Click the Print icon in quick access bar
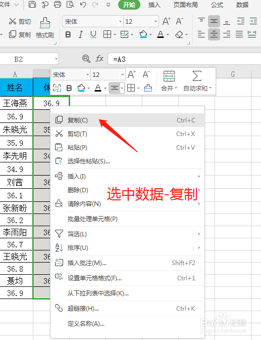Screen dimensions: 261x340 tap(58, 4)
